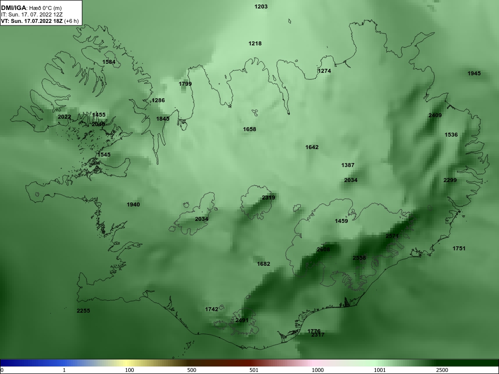499x374 pixels.
Task: Click the legend label 100
Action: pyautogui.click(x=129, y=370)
